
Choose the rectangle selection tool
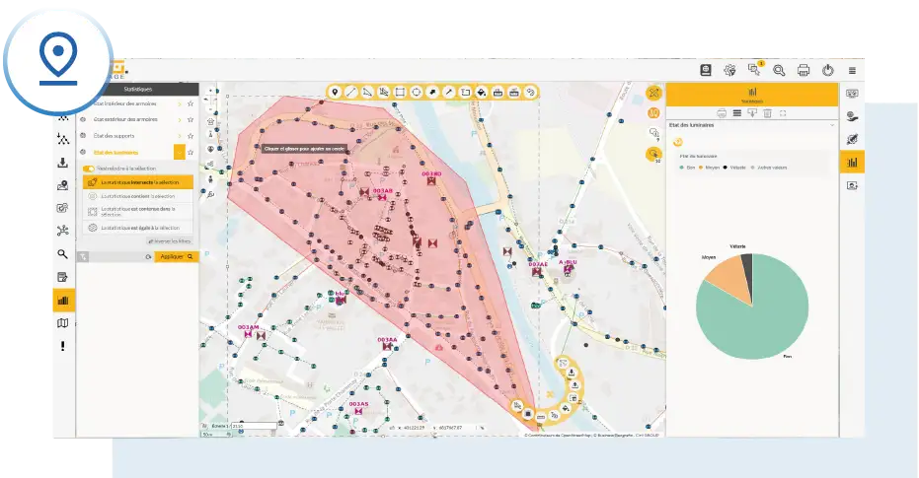[x=400, y=92]
